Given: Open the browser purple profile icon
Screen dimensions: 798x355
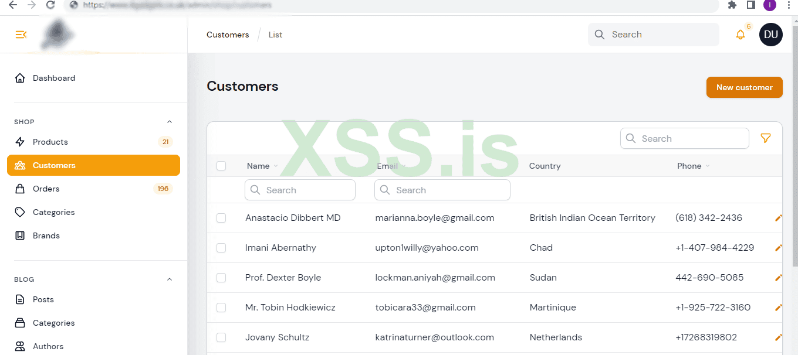Looking at the screenshot, I should pyautogui.click(x=770, y=5).
